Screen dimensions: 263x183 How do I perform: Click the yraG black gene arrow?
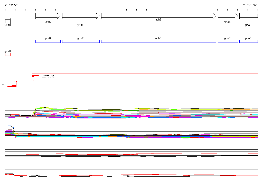[48, 16]
